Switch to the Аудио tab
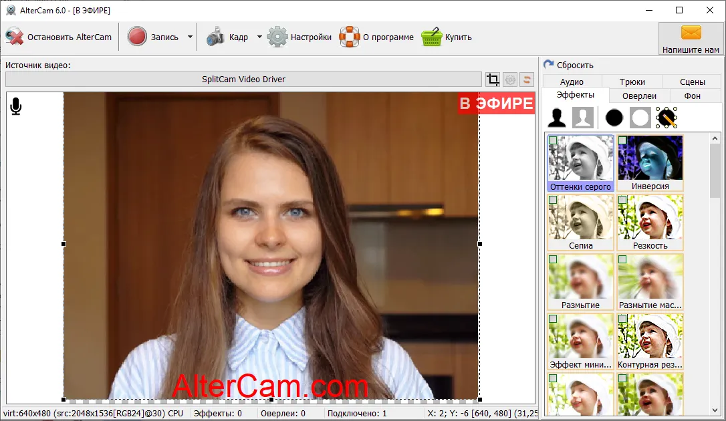 tap(572, 82)
